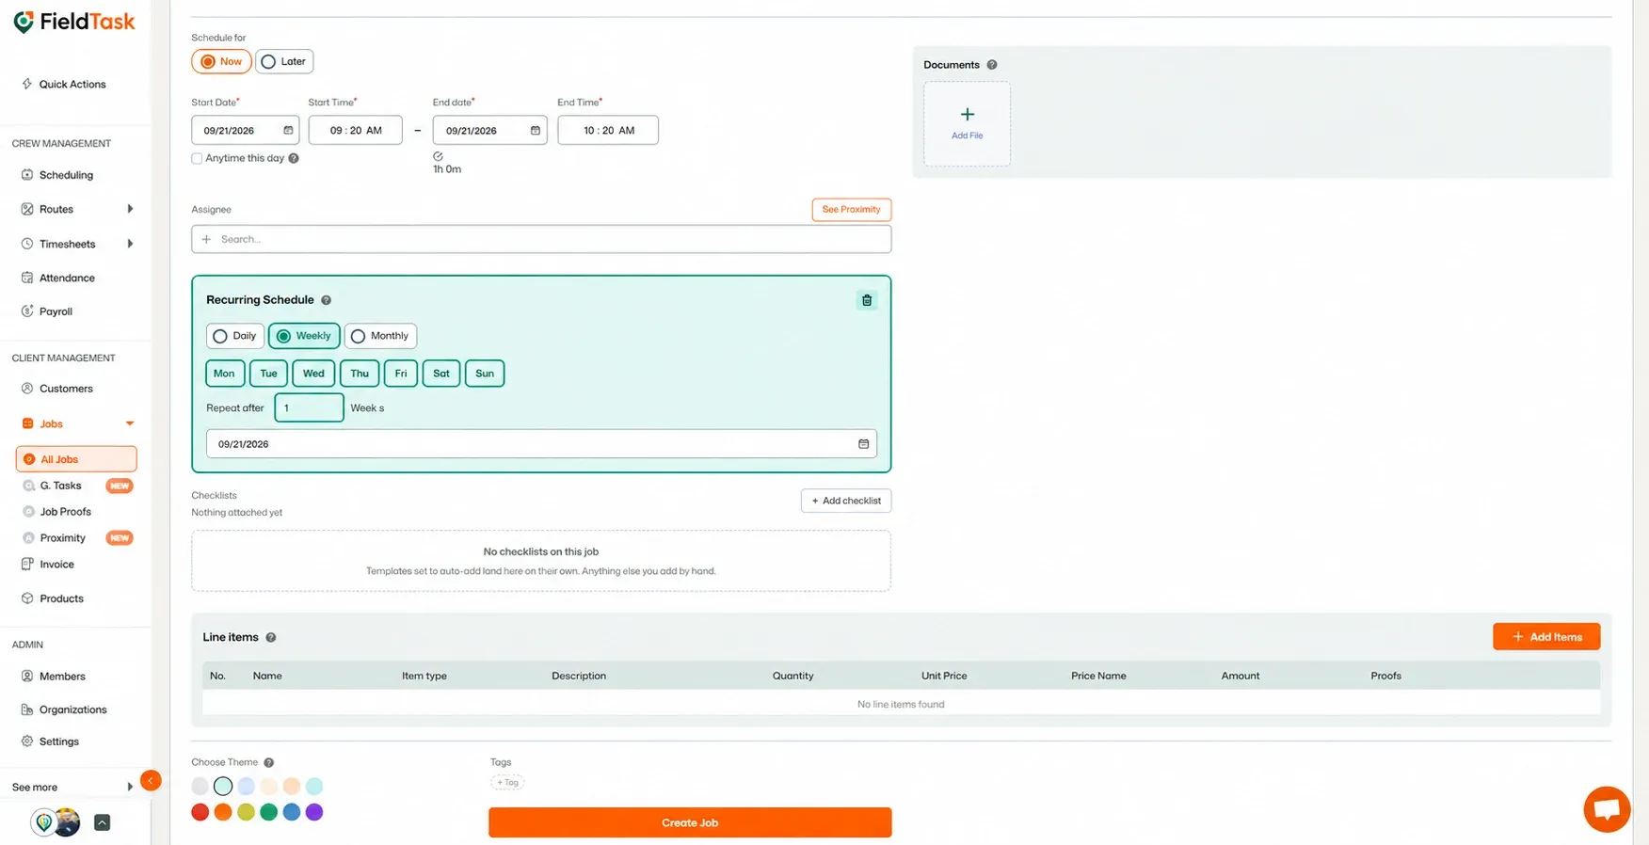Click the Anytime this day help icon
This screenshot has height=845, width=1649.
pos(294,158)
